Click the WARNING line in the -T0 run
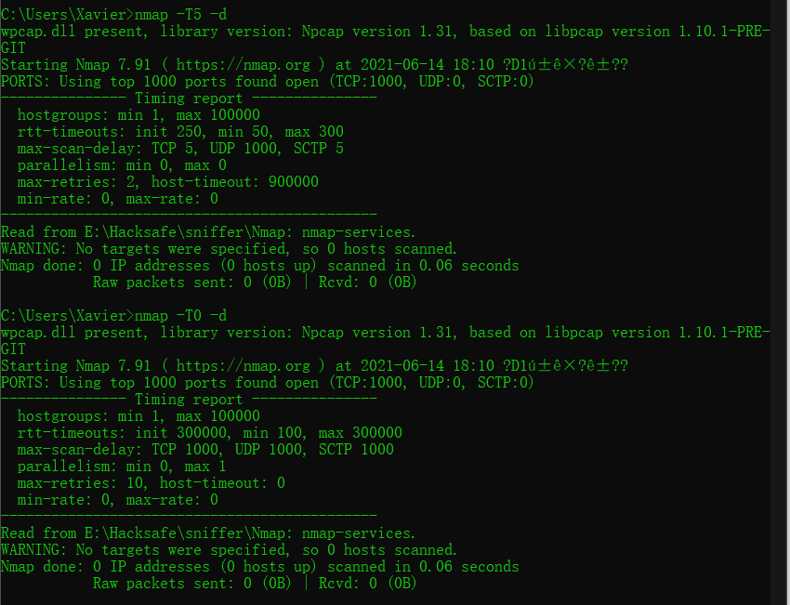The height and width of the screenshot is (605, 790). pos(229,550)
